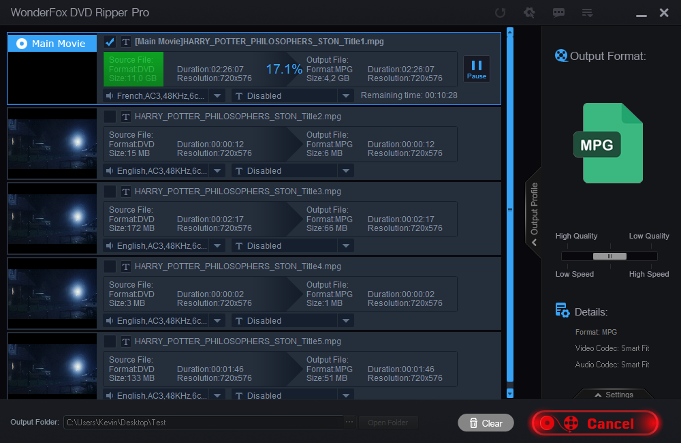
Task: Select the Title4 video thumbnail
Action: tap(52, 294)
